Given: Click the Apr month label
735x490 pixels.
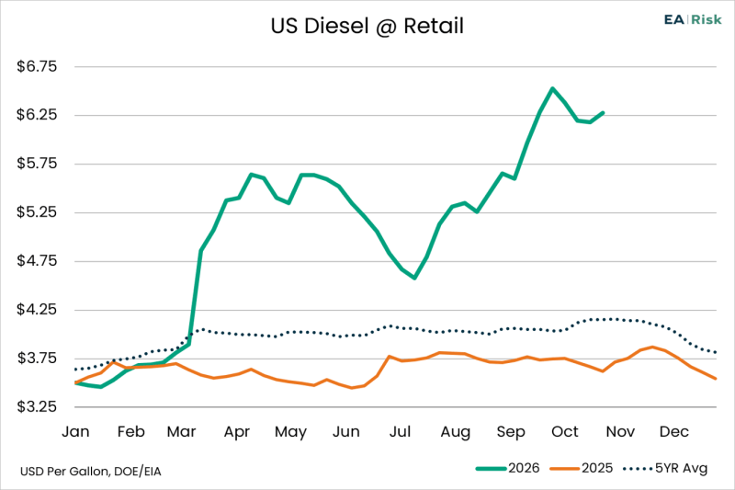Looking at the screenshot, I should click(x=237, y=432).
